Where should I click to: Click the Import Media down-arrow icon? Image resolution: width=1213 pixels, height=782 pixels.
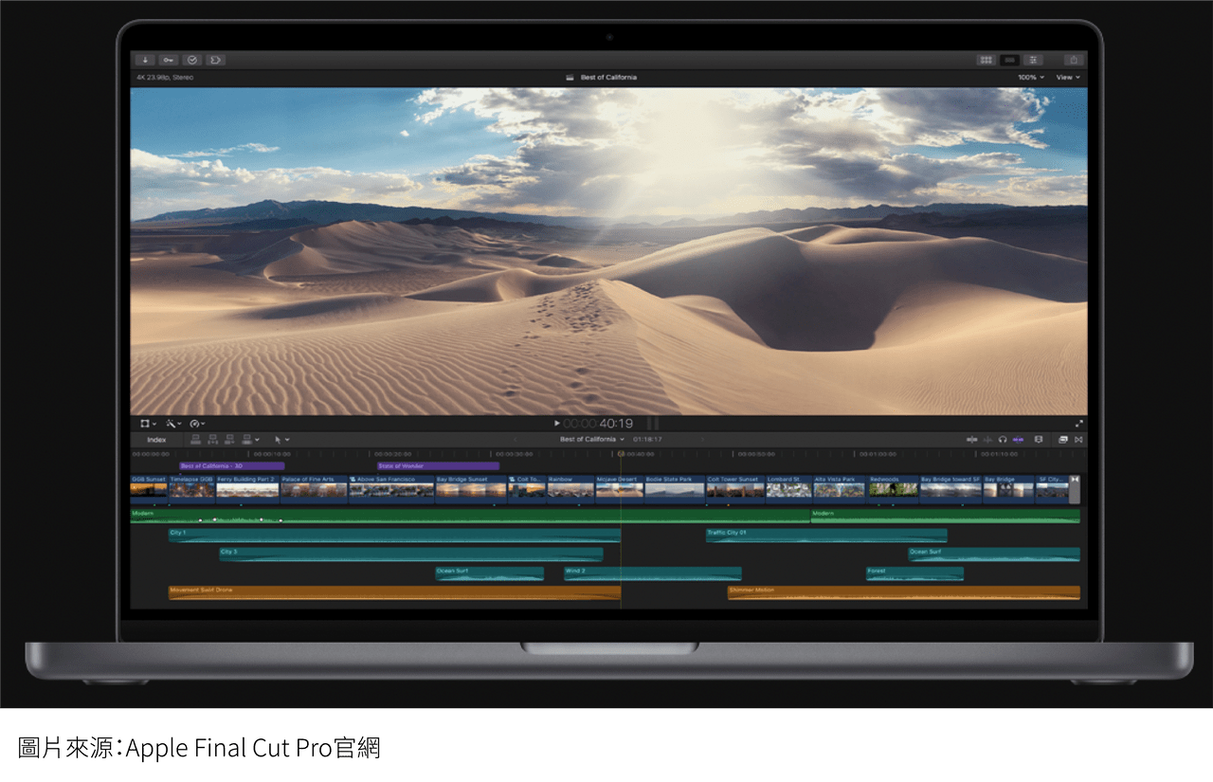(x=147, y=60)
